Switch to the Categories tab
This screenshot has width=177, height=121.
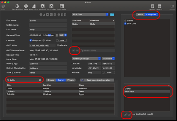151,14
